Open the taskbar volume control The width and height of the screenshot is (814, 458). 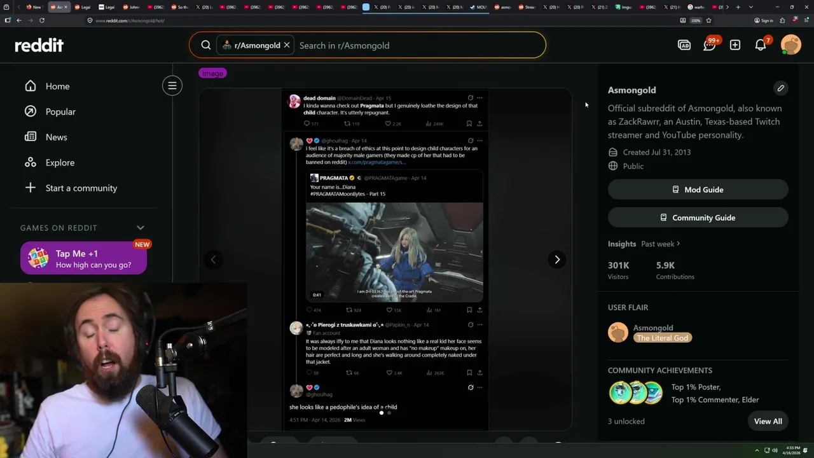(x=775, y=450)
